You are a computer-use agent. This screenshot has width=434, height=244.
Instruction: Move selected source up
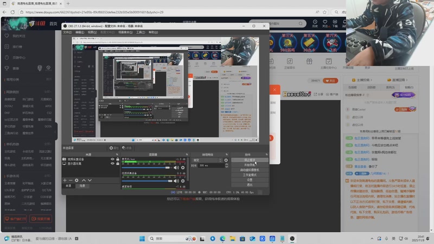[x=84, y=181]
